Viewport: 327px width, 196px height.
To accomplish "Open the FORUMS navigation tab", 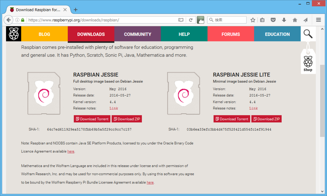I will 231,34.
